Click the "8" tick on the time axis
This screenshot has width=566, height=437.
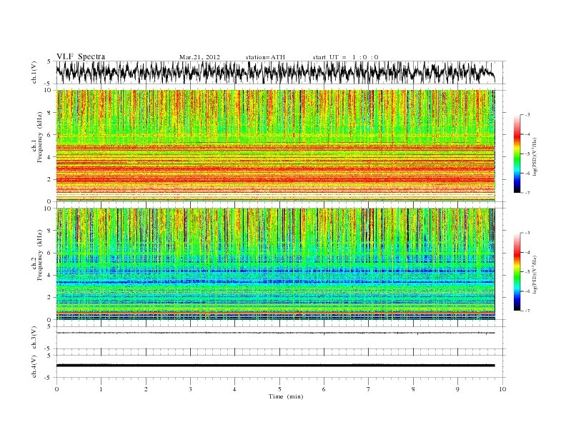click(413, 389)
